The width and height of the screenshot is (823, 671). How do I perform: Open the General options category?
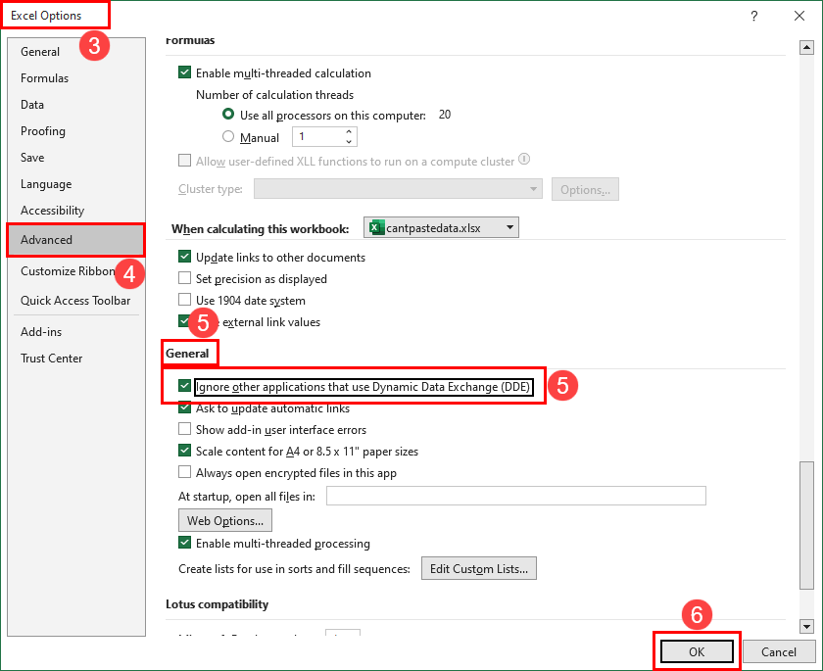[40, 52]
